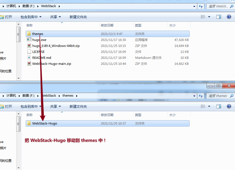Click the README.md file icon

(x=29, y=58)
